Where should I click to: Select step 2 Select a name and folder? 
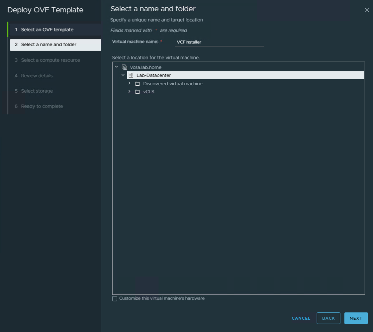[48, 45]
